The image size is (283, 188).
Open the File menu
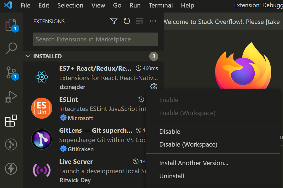26,5
